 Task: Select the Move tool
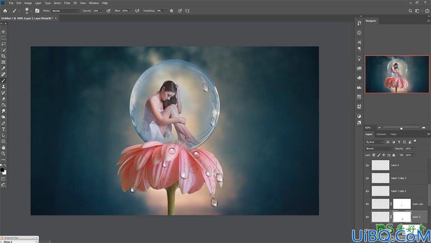[3, 32]
